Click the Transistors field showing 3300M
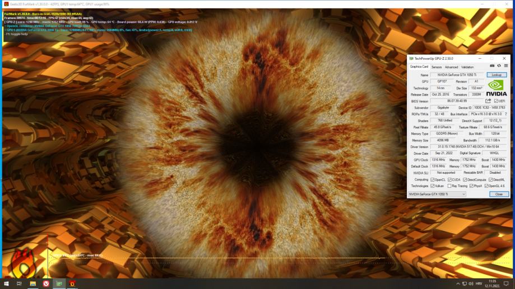The width and height of the screenshot is (515, 289). [x=476, y=94]
